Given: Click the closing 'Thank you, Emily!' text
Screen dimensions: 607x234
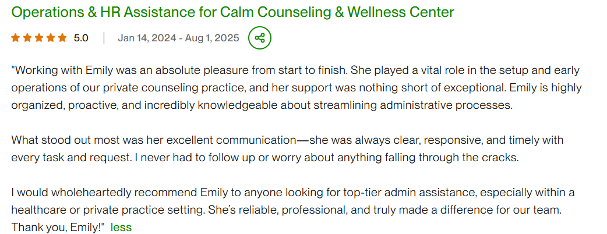Looking at the screenshot, I should point(58,228).
